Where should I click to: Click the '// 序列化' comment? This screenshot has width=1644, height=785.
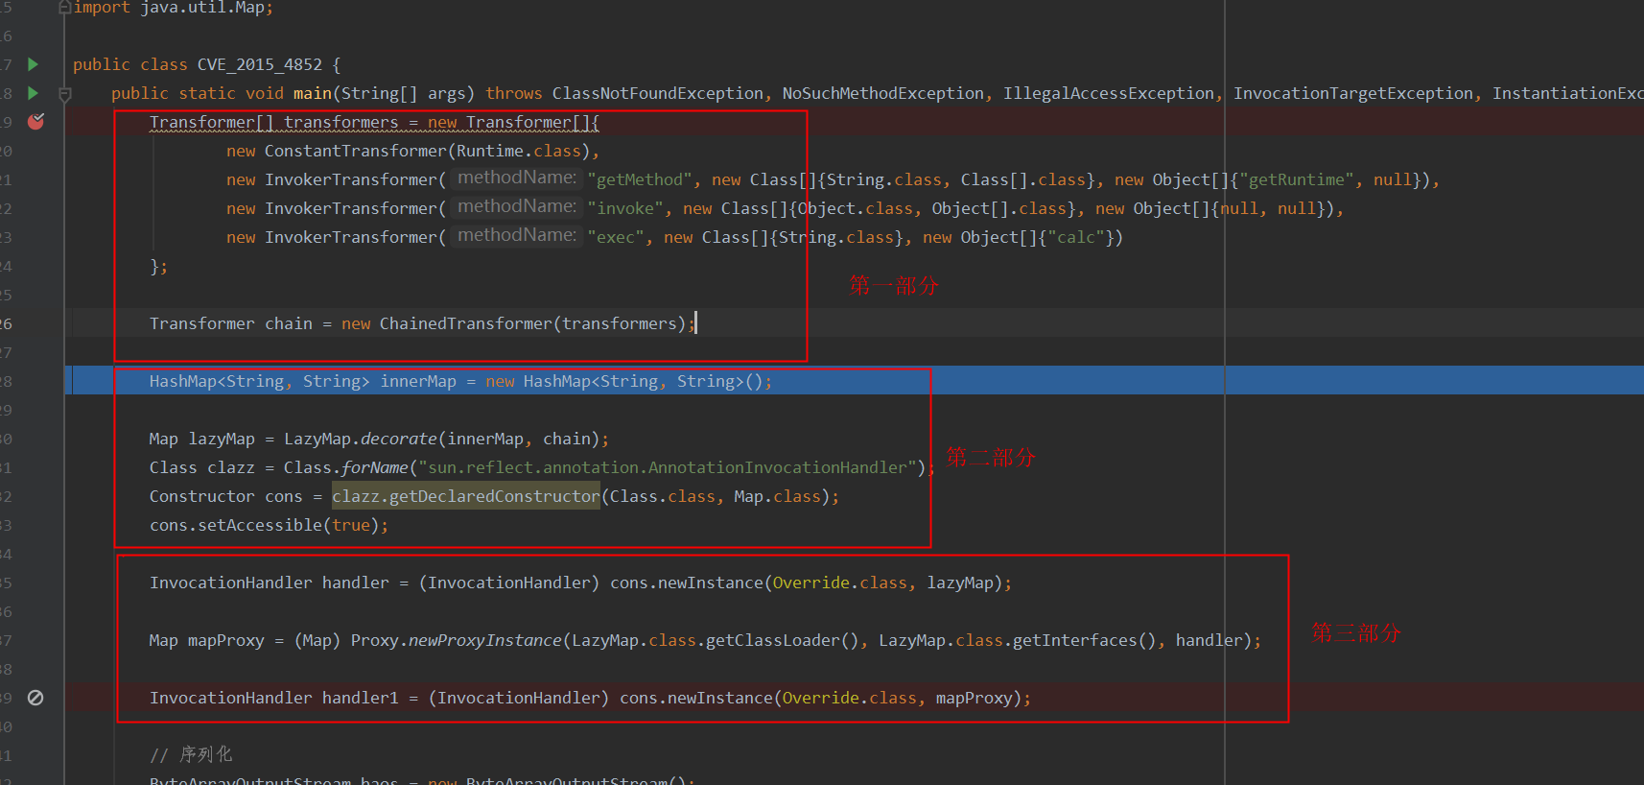coord(191,755)
